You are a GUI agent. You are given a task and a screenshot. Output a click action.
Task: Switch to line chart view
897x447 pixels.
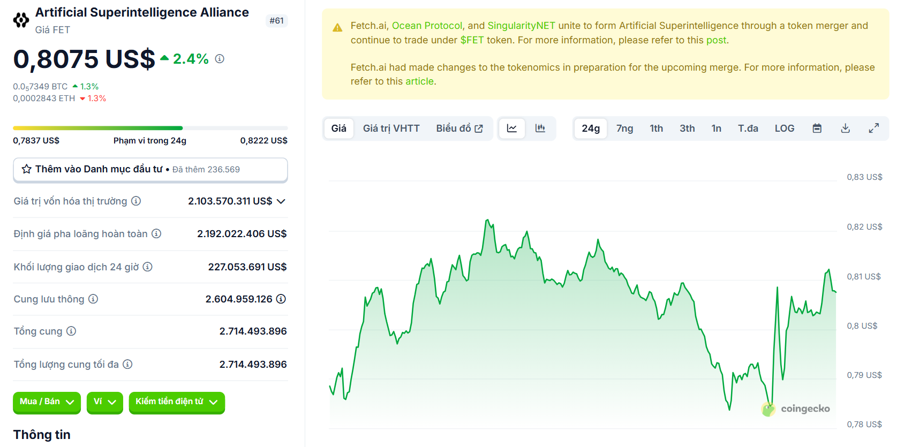pyautogui.click(x=512, y=128)
